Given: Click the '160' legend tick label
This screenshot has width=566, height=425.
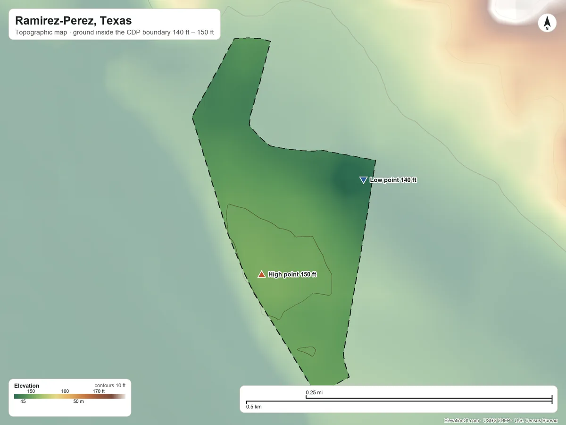Looking at the screenshot, I should coord(65,391).
